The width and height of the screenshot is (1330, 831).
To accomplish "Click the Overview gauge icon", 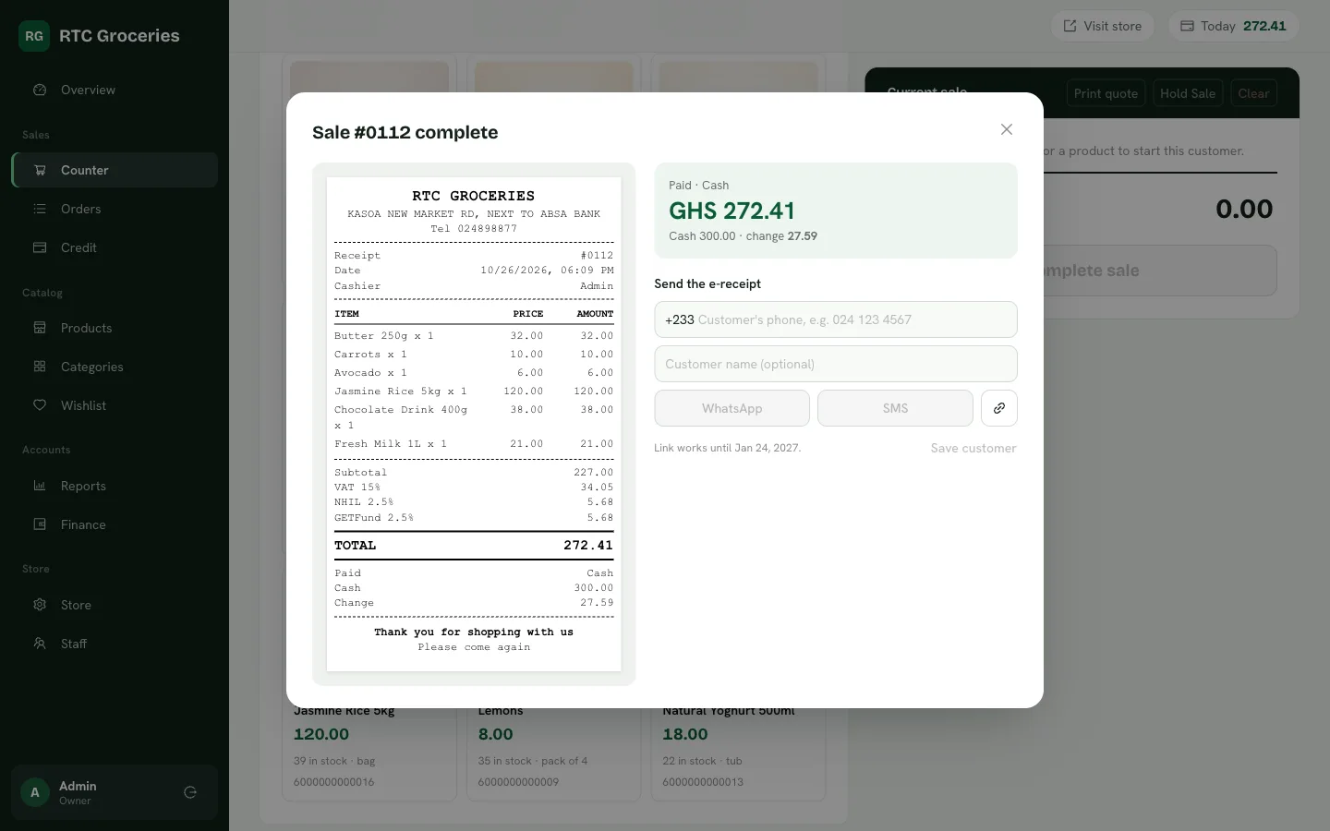I will tap(40, 90).
